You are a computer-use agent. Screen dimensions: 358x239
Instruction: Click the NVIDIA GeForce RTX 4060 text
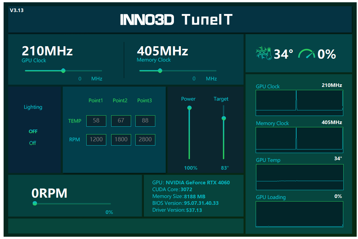(198, 183)
